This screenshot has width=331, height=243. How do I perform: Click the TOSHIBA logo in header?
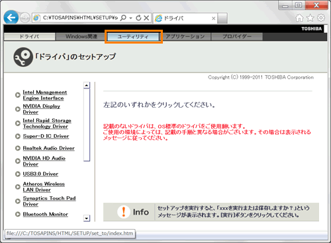(x=312, y=29)
